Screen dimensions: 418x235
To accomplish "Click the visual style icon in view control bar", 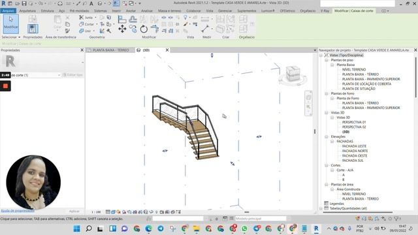I will [113, 212].
